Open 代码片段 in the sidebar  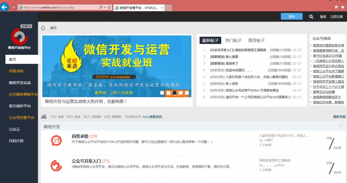(16, 141)
